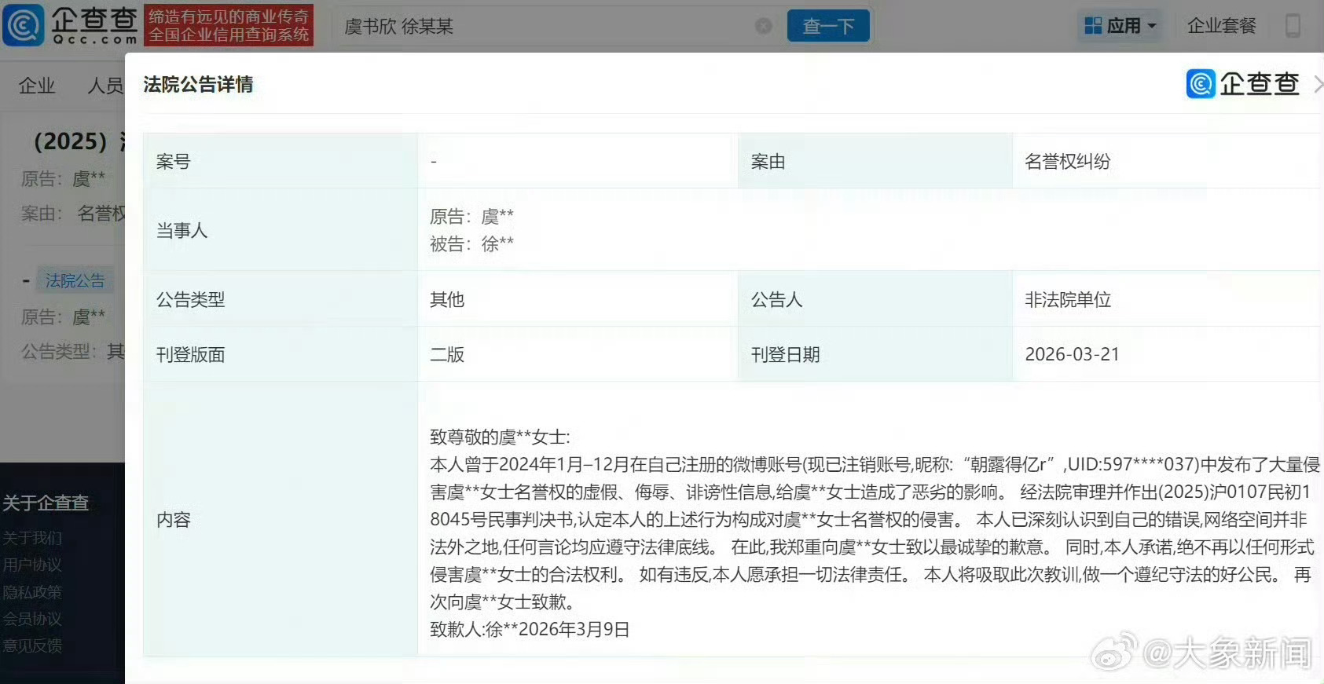Viewport: 1324px width, 684px height.
Task: Select the publish date 2026-03-21
Action: tap(1072, 354)
